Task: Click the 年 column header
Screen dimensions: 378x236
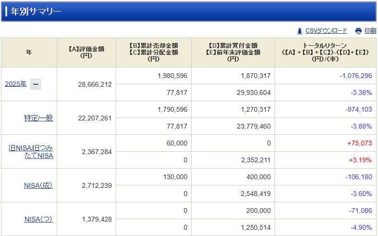Action: coord(29,52)
